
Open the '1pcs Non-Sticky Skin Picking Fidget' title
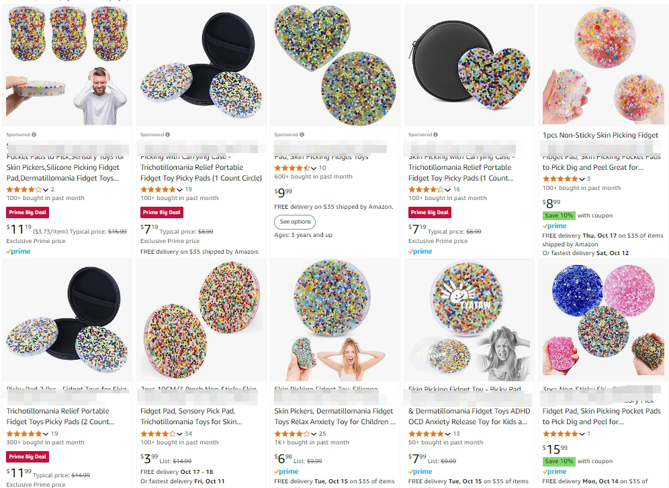(600, 135)
